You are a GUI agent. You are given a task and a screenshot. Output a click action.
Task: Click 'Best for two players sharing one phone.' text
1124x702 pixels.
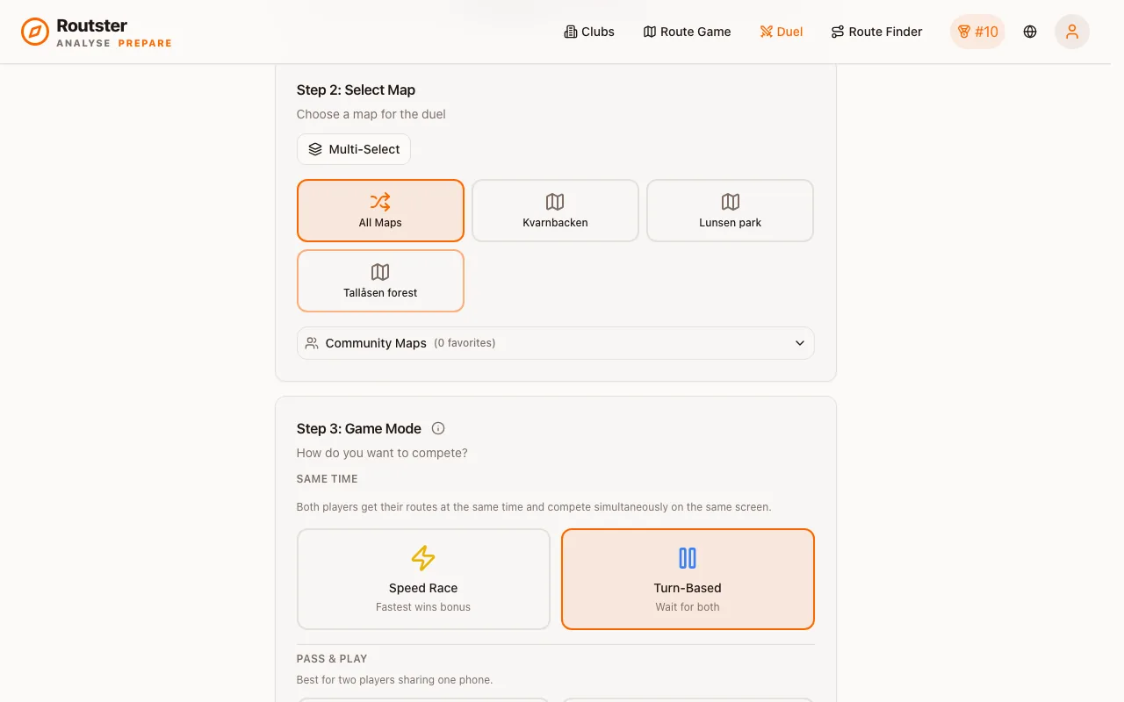pos(394,680)
